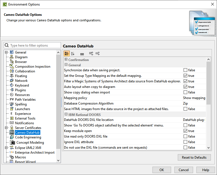This screenshot has height=175, width=217.
Task: Click the Keyboard diamond icon
Action: pyautogui.click(x=12, y=85)
